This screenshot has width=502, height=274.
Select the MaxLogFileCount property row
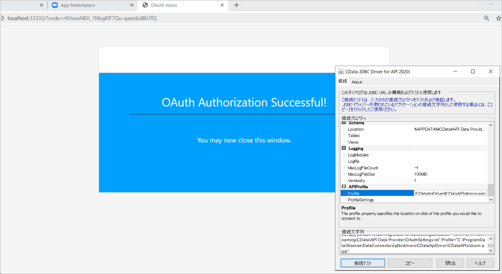click(x=414, y=168)
